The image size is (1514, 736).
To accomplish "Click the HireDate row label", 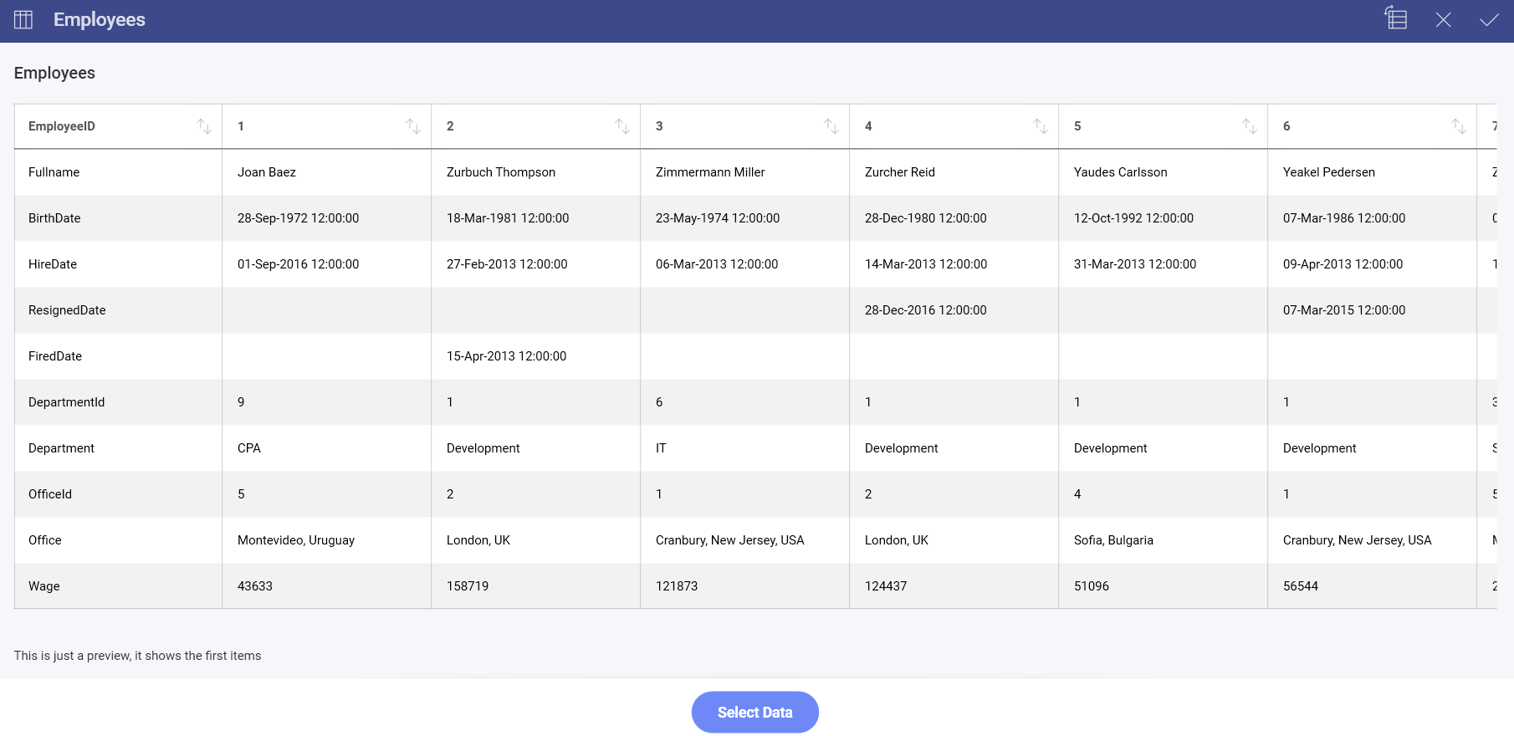I will point(53,264).
